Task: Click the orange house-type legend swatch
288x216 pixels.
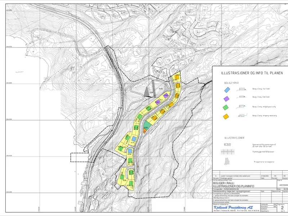Action: [x=226, y=116]
